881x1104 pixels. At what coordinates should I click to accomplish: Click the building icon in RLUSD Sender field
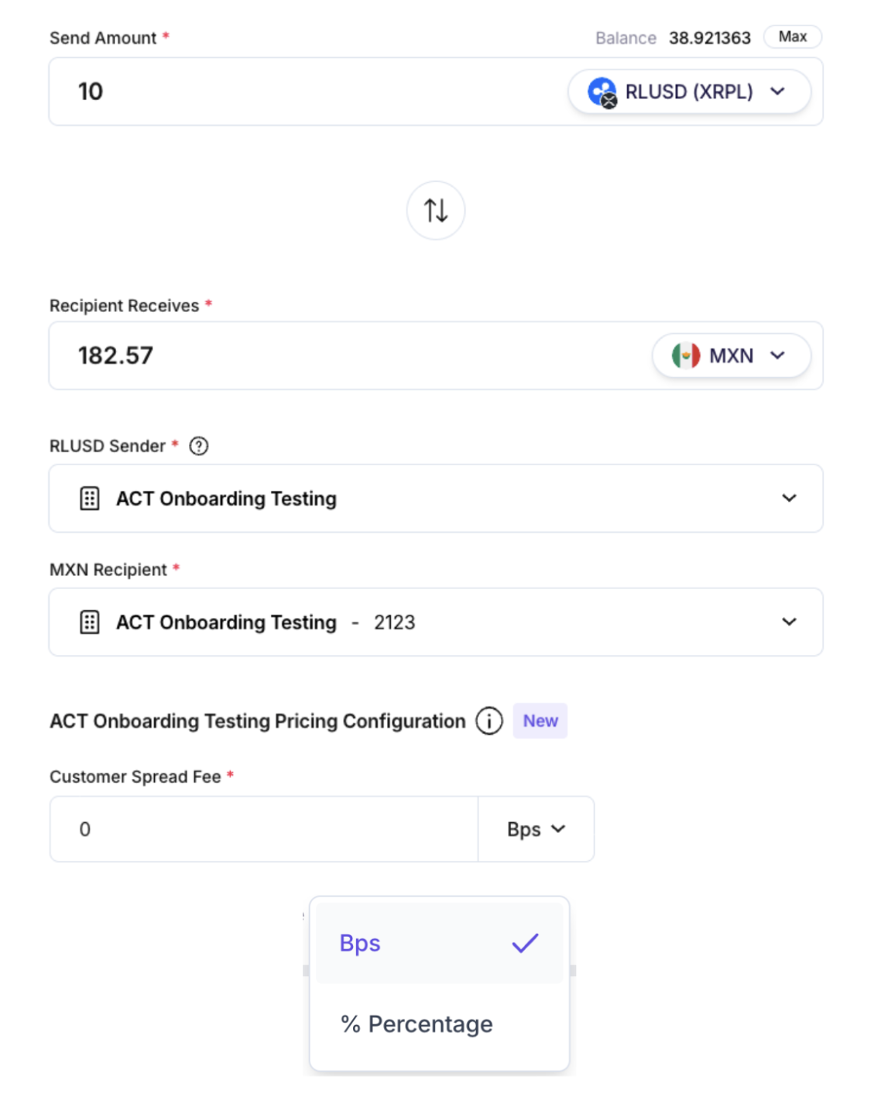[90, 499]
